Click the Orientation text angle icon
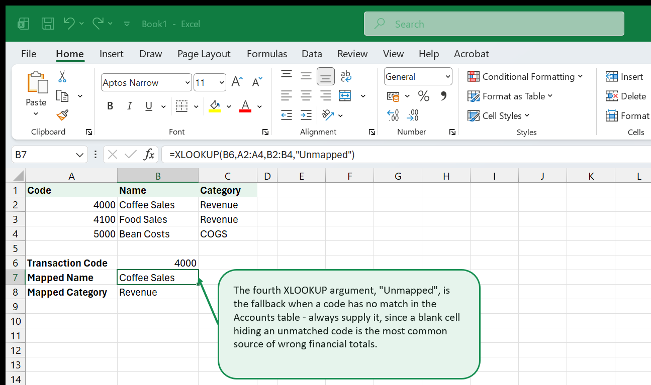Image resolution: width=651 pixels, height=385 pixels. pos(328,115)
